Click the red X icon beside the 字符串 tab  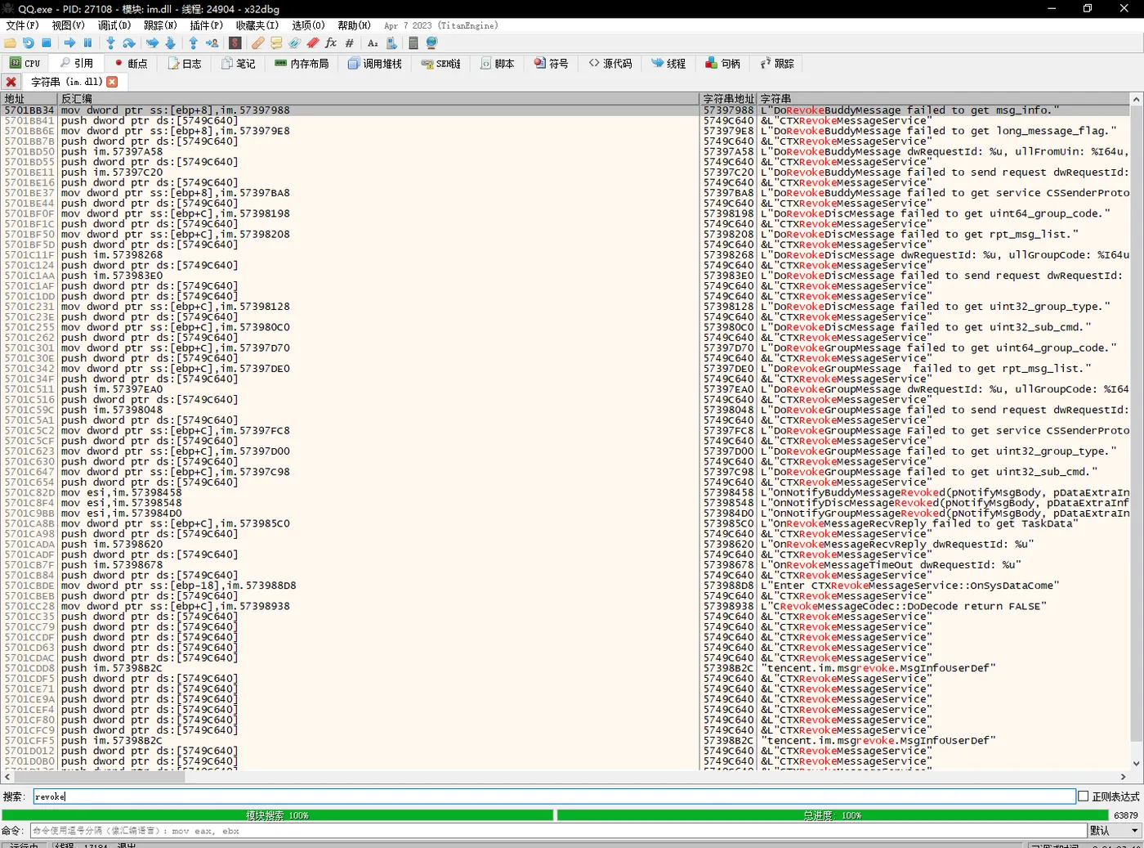[11, 82]
